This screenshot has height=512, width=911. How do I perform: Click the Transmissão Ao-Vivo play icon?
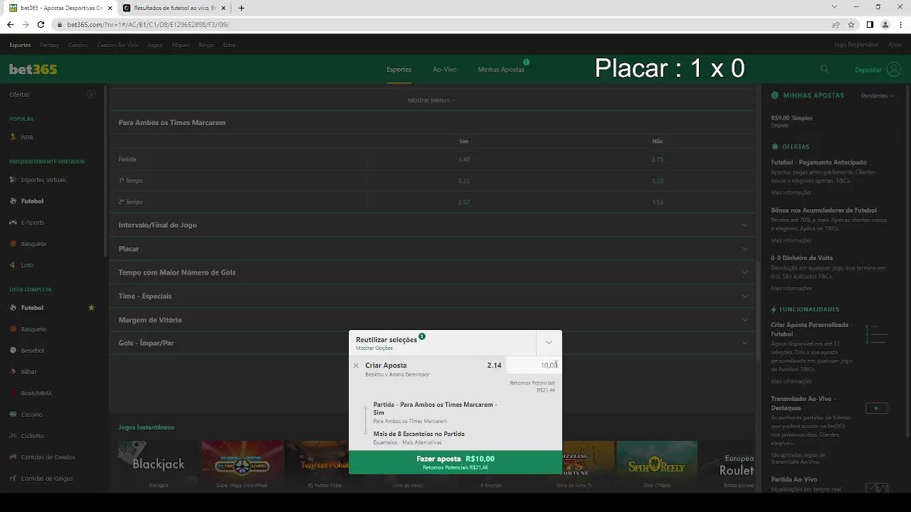[876, 408]
